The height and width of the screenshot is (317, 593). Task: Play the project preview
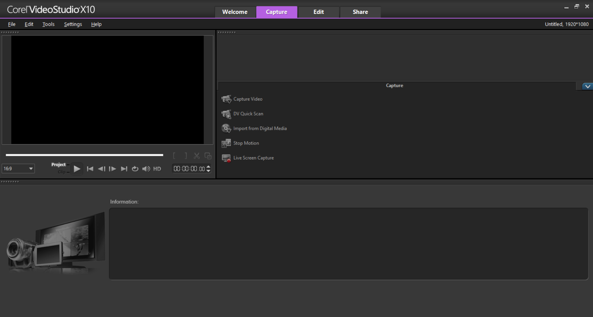coord(77,169)
